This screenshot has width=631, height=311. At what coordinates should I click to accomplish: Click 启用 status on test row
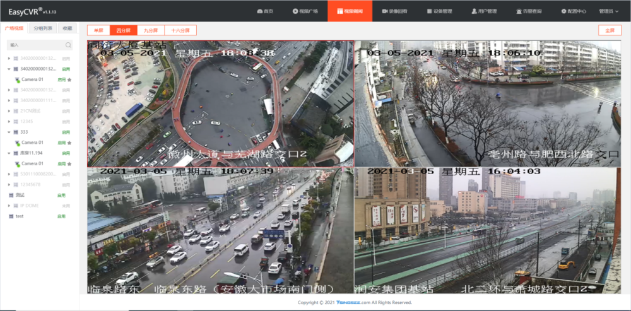62,216
